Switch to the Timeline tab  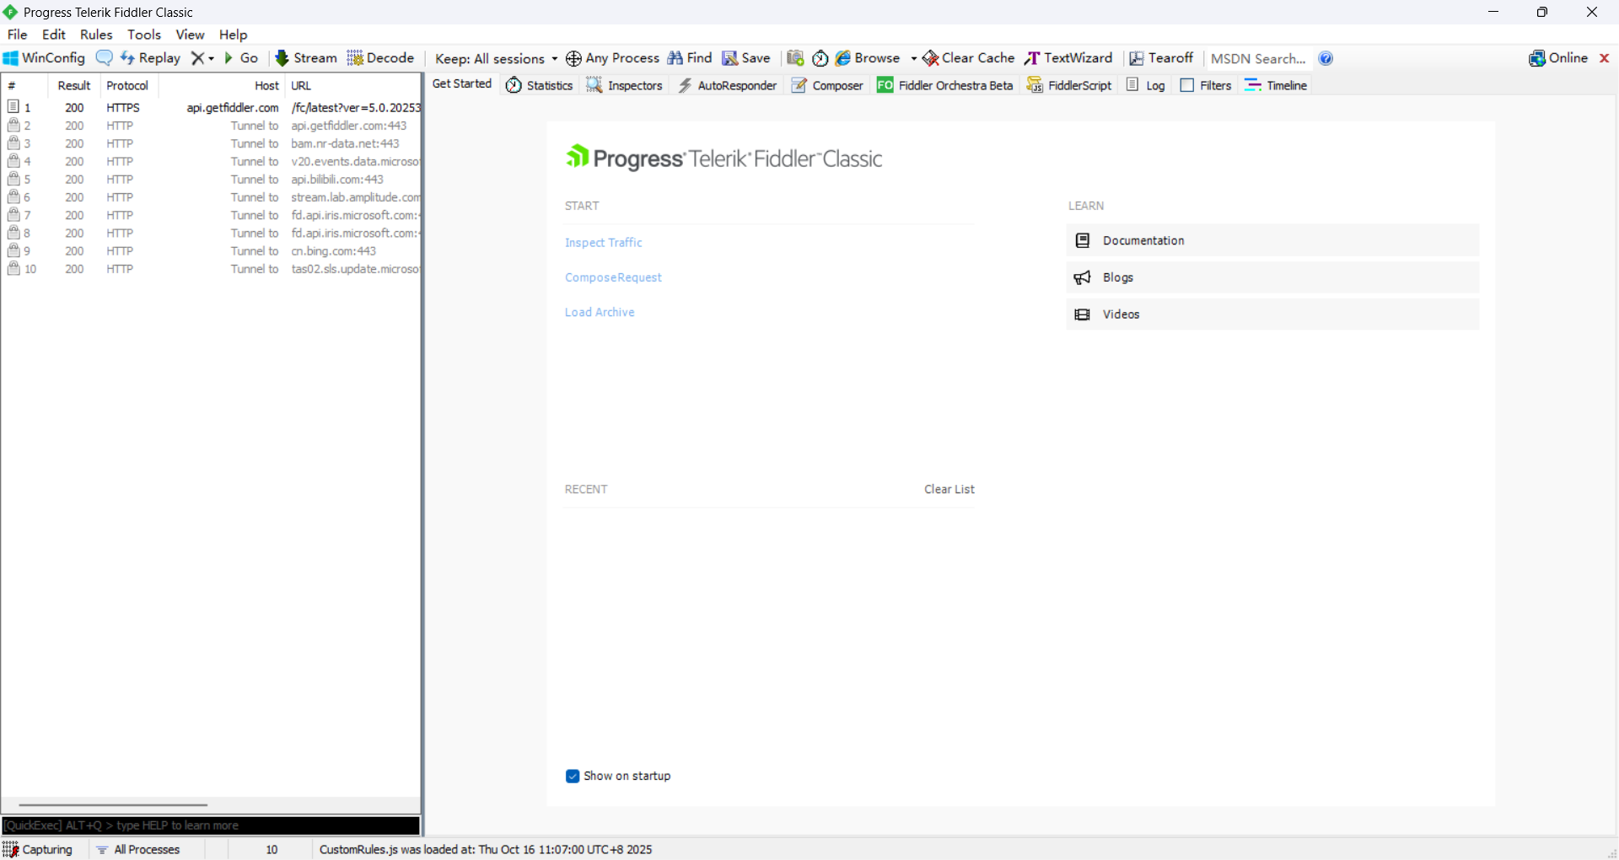[1276, 85]
